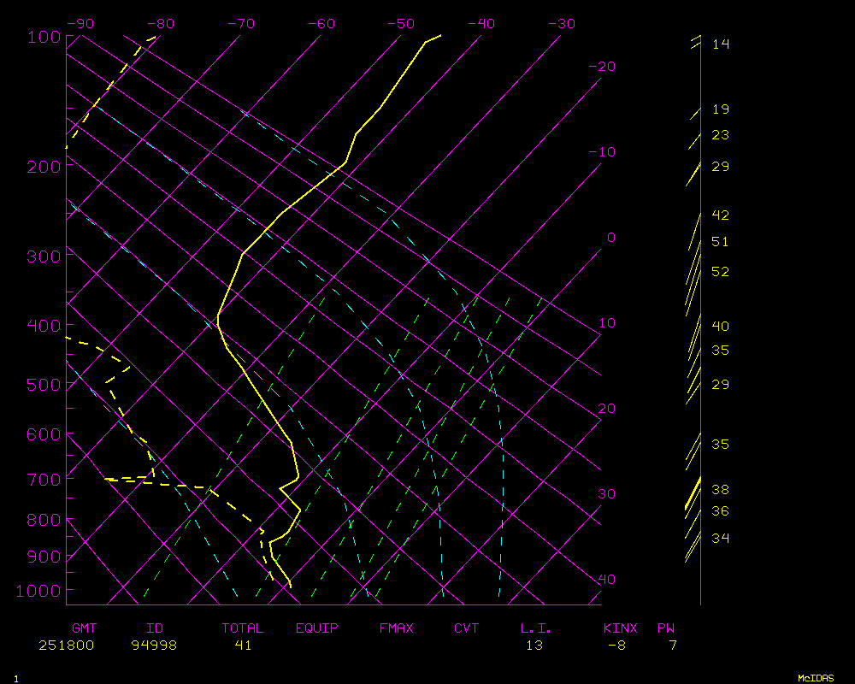The image size is (855, 684).
Task: Click the wind barb labeled 14
Action: coord(695,43)
